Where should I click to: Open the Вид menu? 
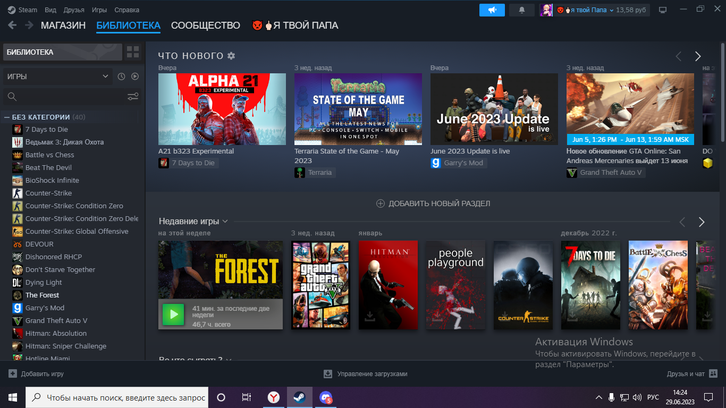coord(50,10)
